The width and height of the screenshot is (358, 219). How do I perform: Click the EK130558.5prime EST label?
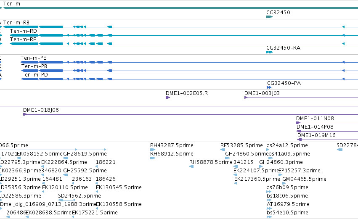[x=119, y=204]
